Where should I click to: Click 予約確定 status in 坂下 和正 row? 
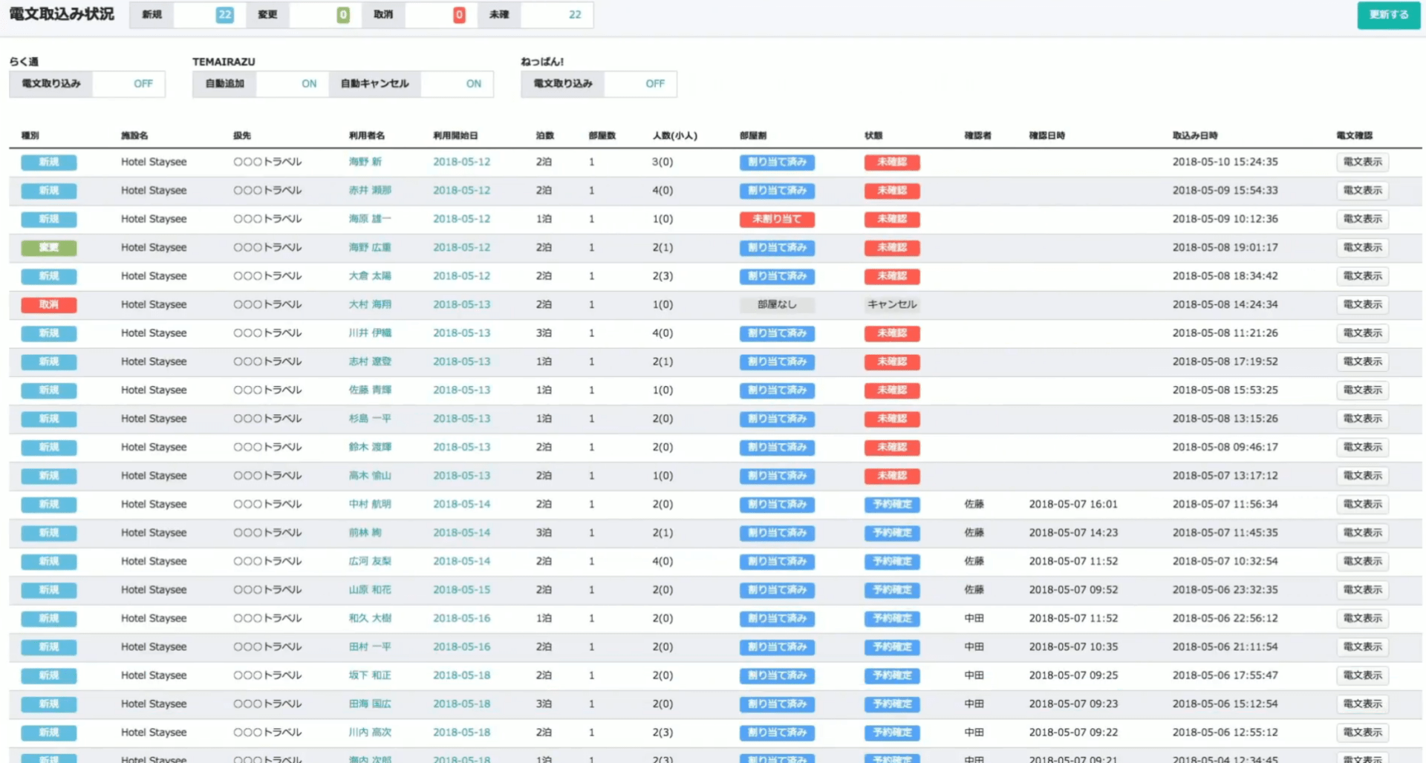click(x=892, y=675)
